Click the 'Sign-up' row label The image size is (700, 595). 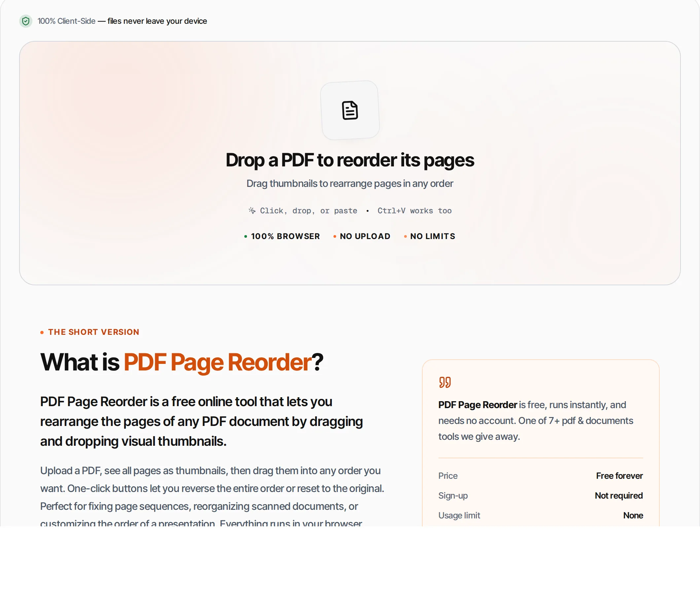[x=453, y=496]
